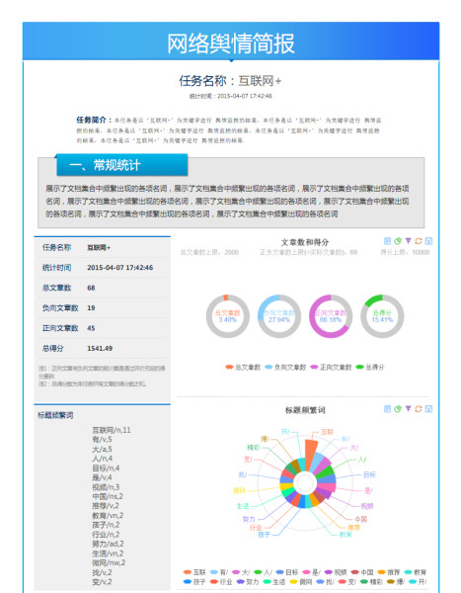Viewport: 461px width, 593px height.
Task: Toggle 正向文章数 legend series
Action: point(331,368)
